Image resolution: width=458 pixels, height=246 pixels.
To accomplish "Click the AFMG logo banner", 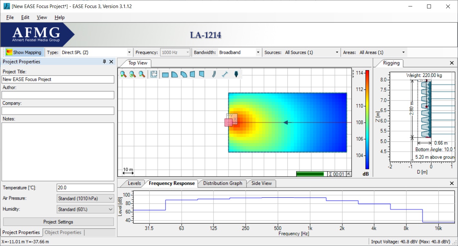I will (38, 35).
